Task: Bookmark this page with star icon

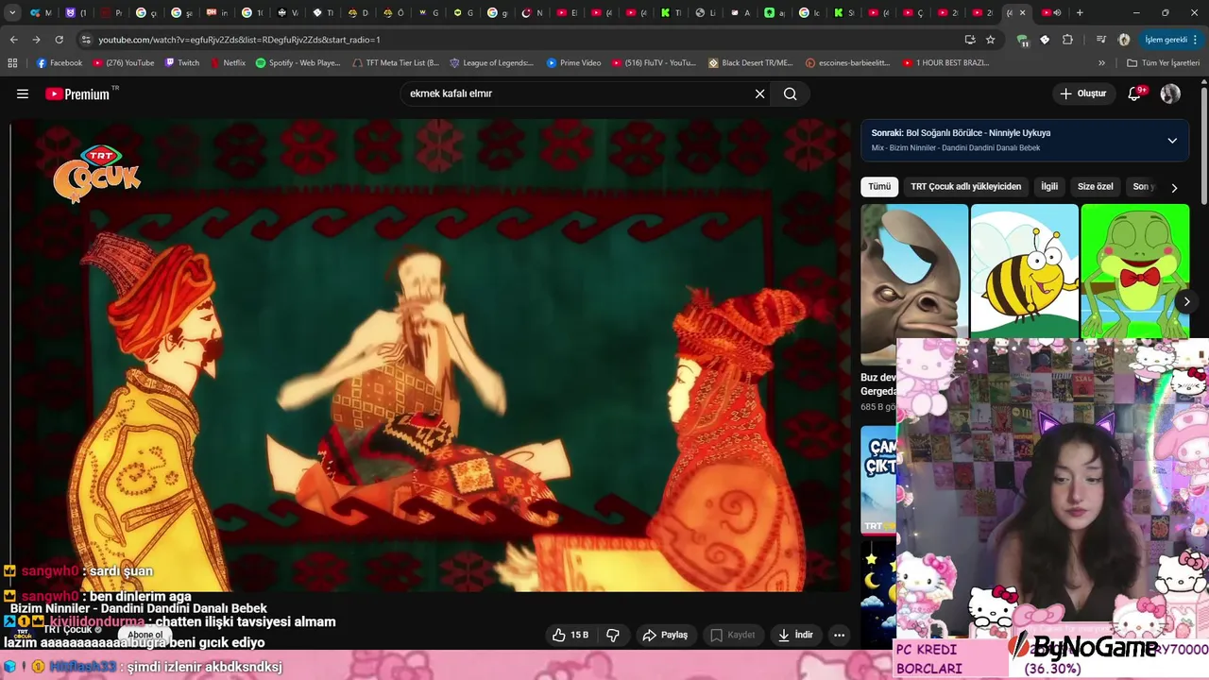Action: (x=991, y=40)
